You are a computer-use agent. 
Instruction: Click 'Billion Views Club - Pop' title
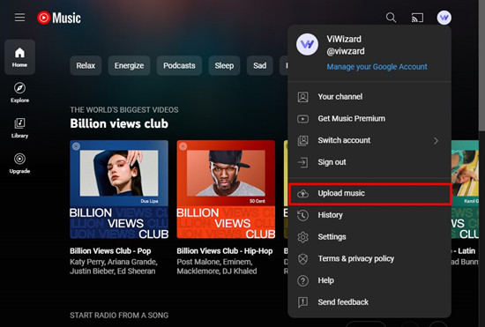coord(110,251)
